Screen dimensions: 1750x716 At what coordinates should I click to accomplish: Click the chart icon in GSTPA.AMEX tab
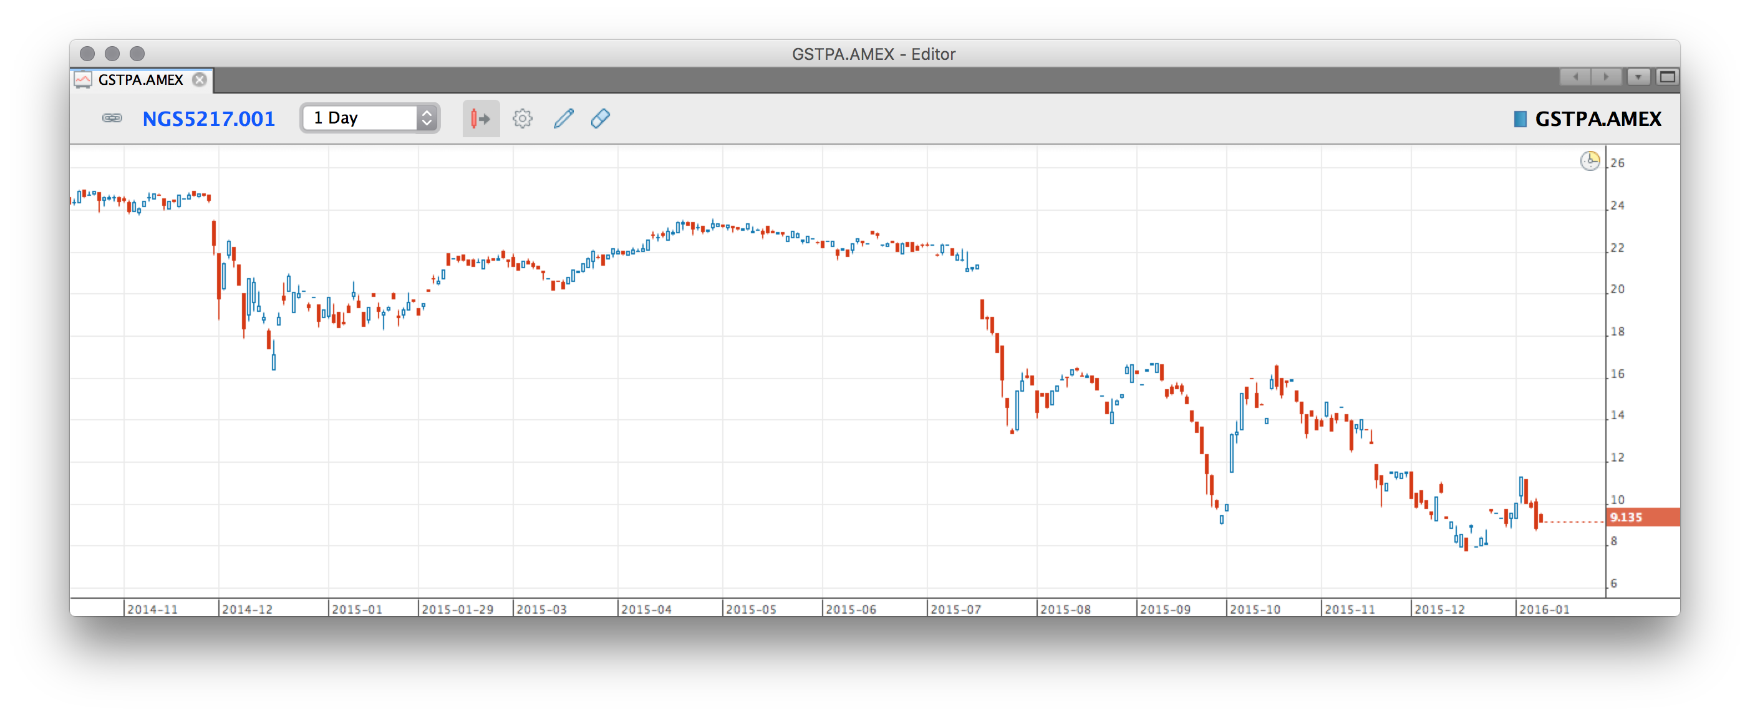click(x=83, y=80)
